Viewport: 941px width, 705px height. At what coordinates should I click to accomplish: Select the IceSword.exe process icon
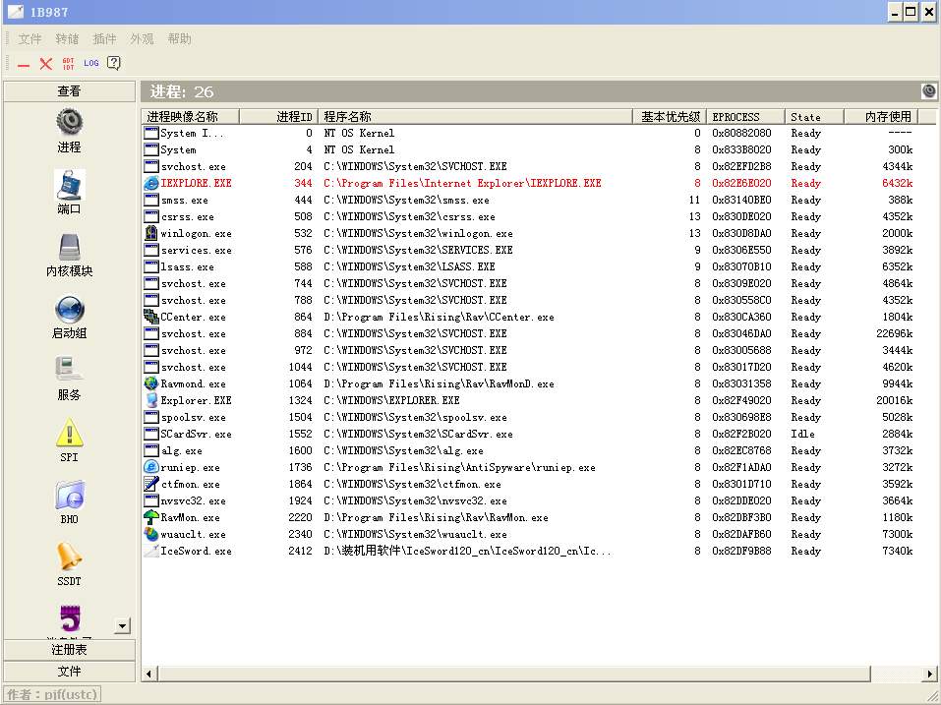151,551
